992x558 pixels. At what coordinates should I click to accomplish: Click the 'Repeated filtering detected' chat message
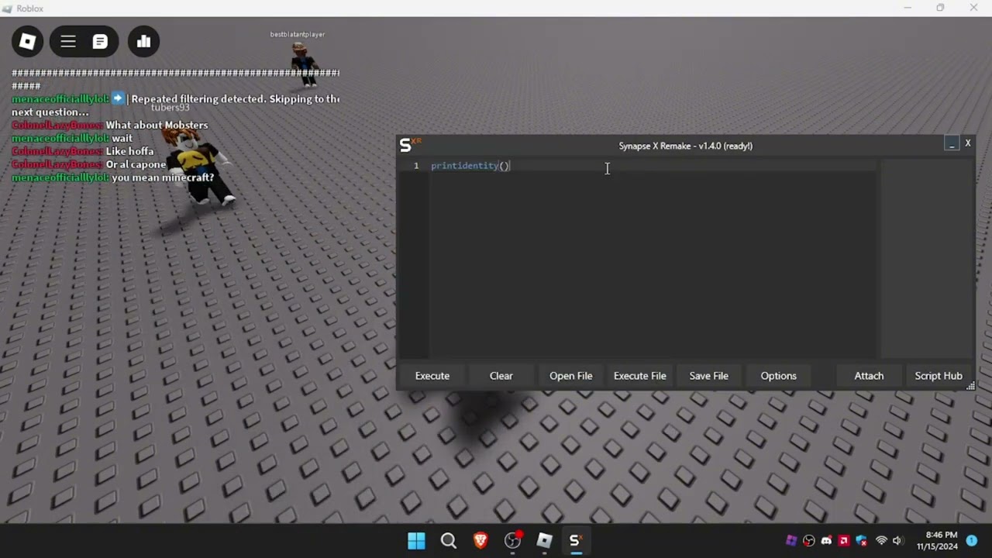pyautogui.click(x=175, y=105)
